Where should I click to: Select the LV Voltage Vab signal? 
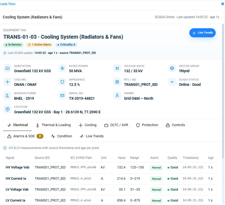pyautogui.click(x=17, y=190)
